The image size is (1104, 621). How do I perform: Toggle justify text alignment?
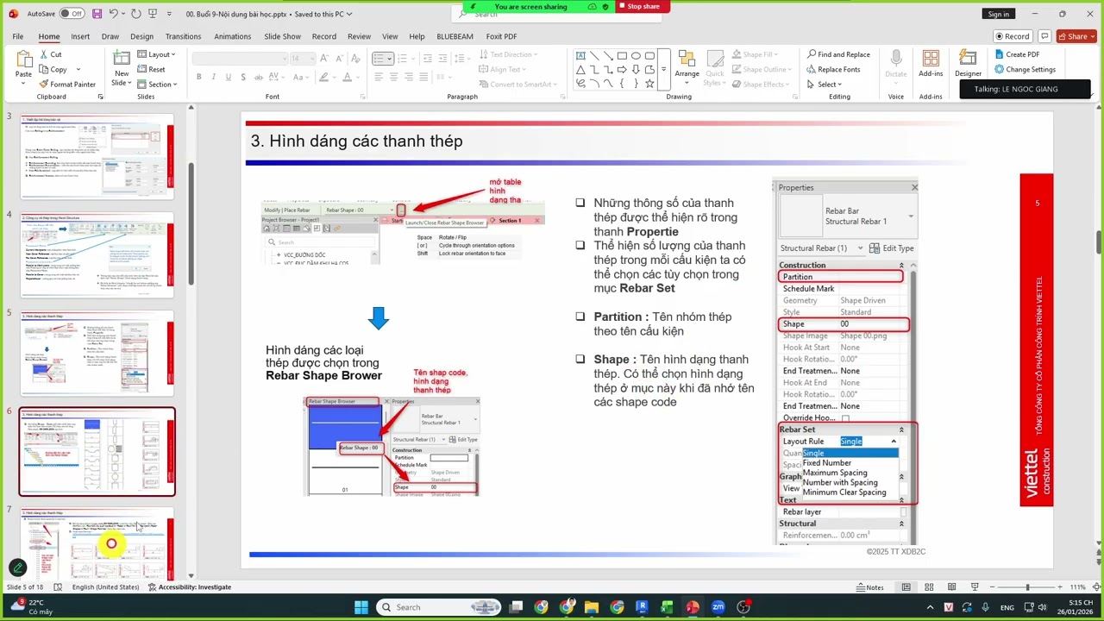coord(423,77)
